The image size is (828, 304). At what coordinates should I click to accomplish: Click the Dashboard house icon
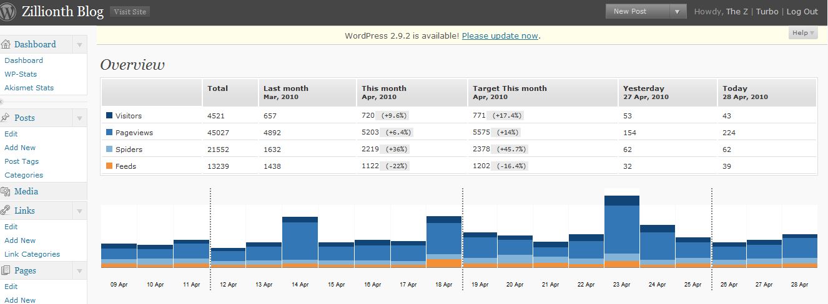click(6, 44)
